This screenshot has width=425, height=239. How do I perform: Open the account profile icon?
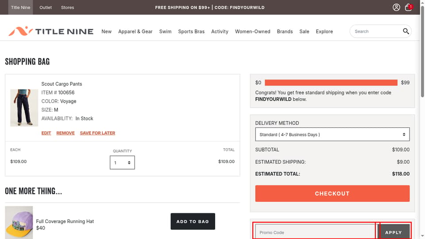[396, 8]
